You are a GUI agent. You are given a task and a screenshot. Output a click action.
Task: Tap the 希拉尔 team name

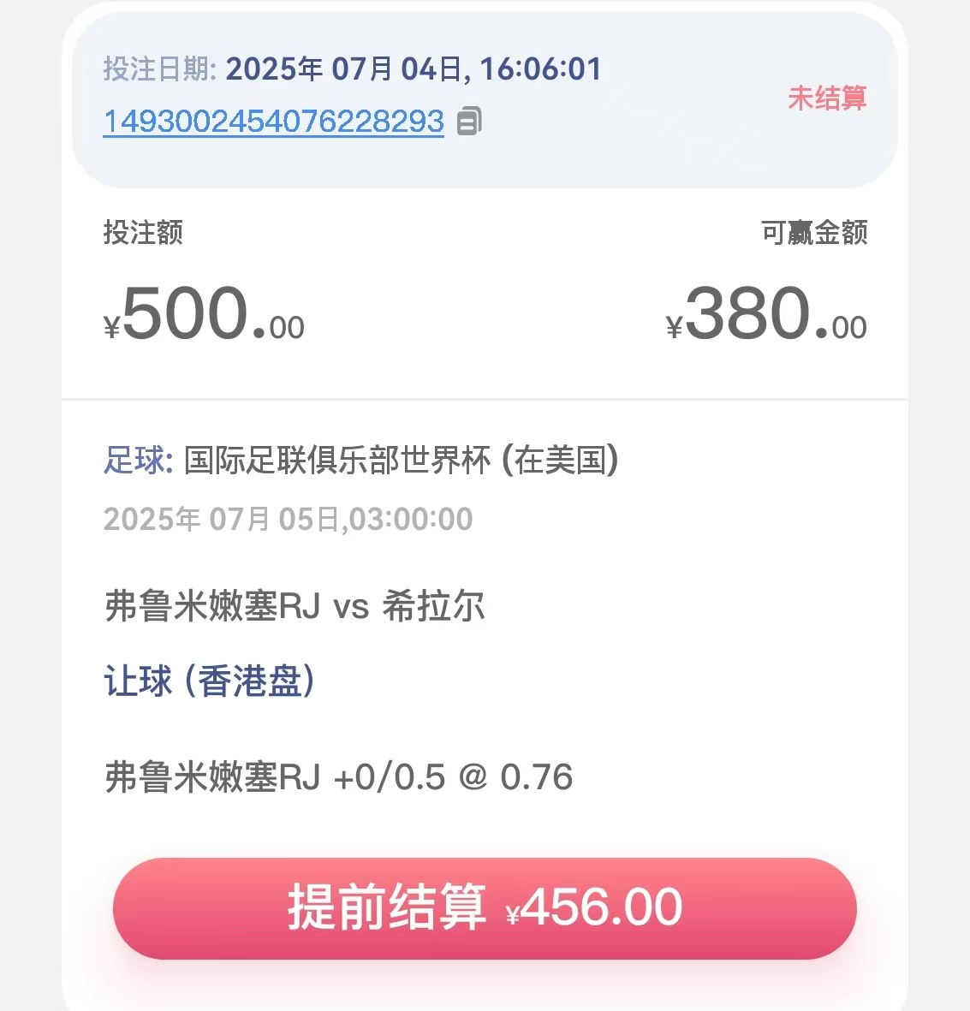click(x=433, y=606)
